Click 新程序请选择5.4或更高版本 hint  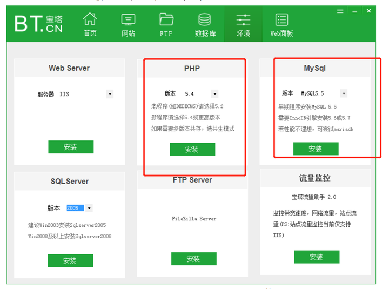186,118
